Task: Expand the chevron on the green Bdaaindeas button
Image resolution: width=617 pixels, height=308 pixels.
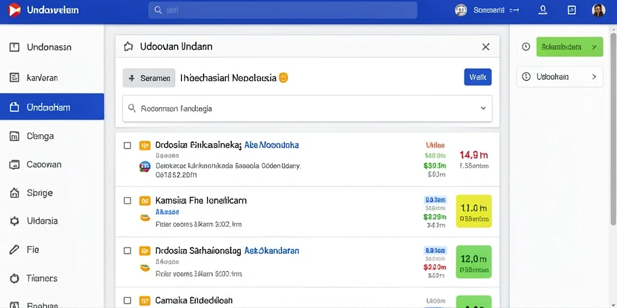Action: click(594, 47)
